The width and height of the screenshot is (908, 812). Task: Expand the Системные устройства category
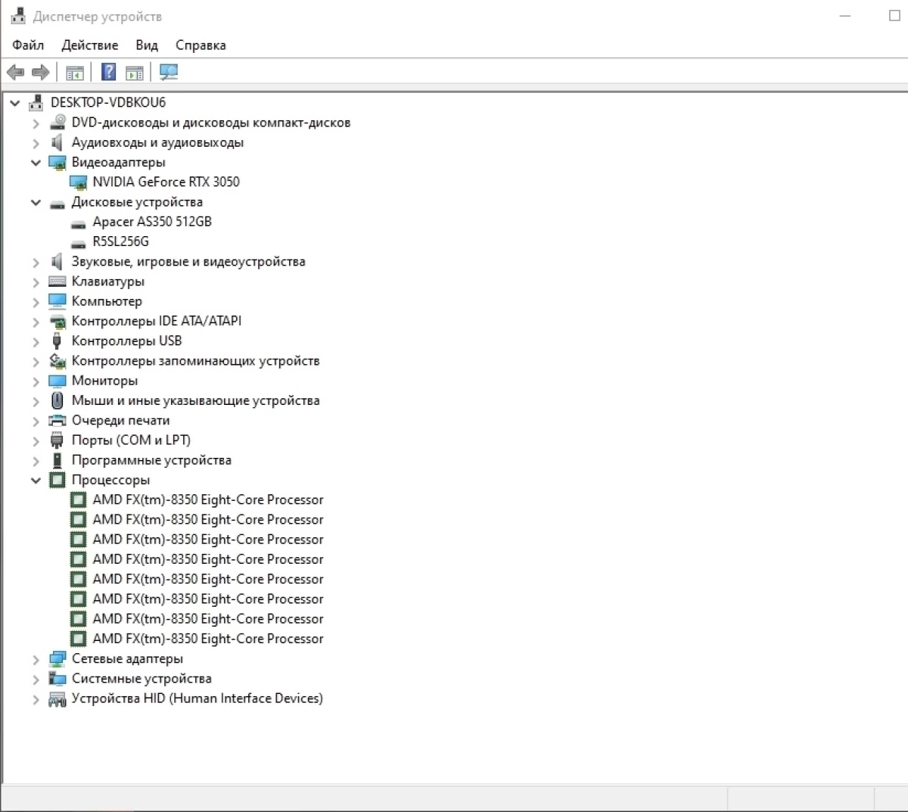coord(36,679)
